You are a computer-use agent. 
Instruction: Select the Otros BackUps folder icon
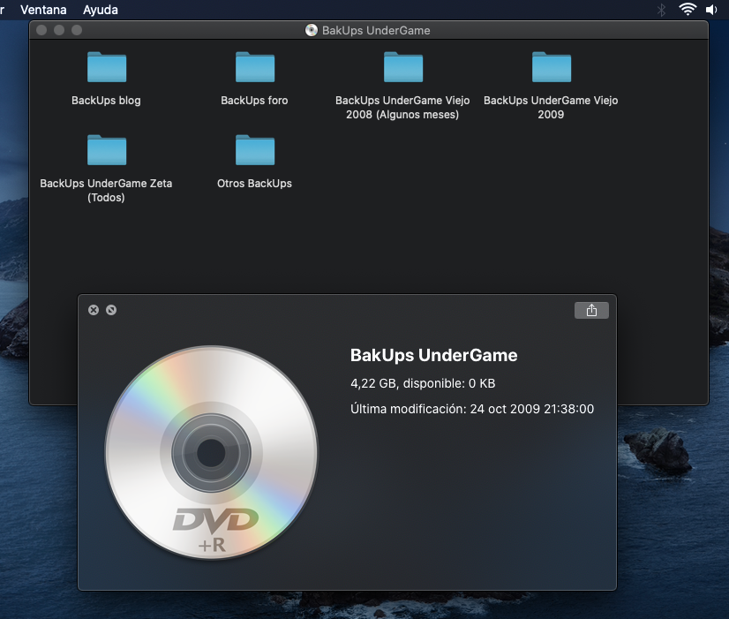255,150
